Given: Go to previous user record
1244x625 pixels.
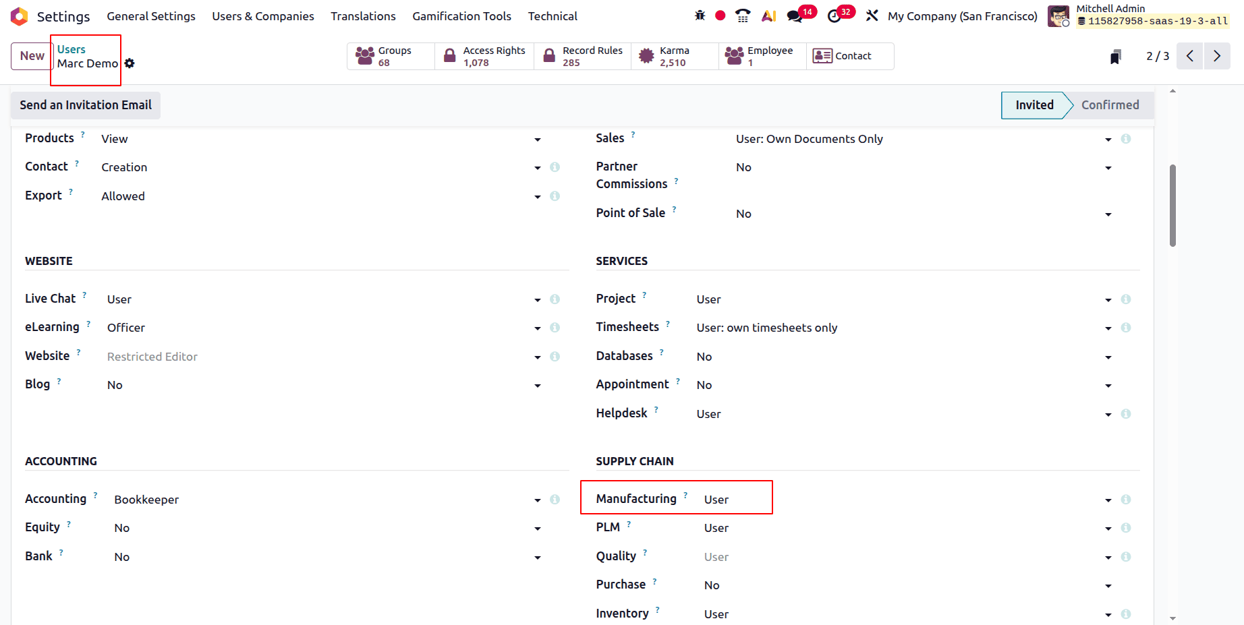Looking at the screenshot, I should pos(1190,56).
